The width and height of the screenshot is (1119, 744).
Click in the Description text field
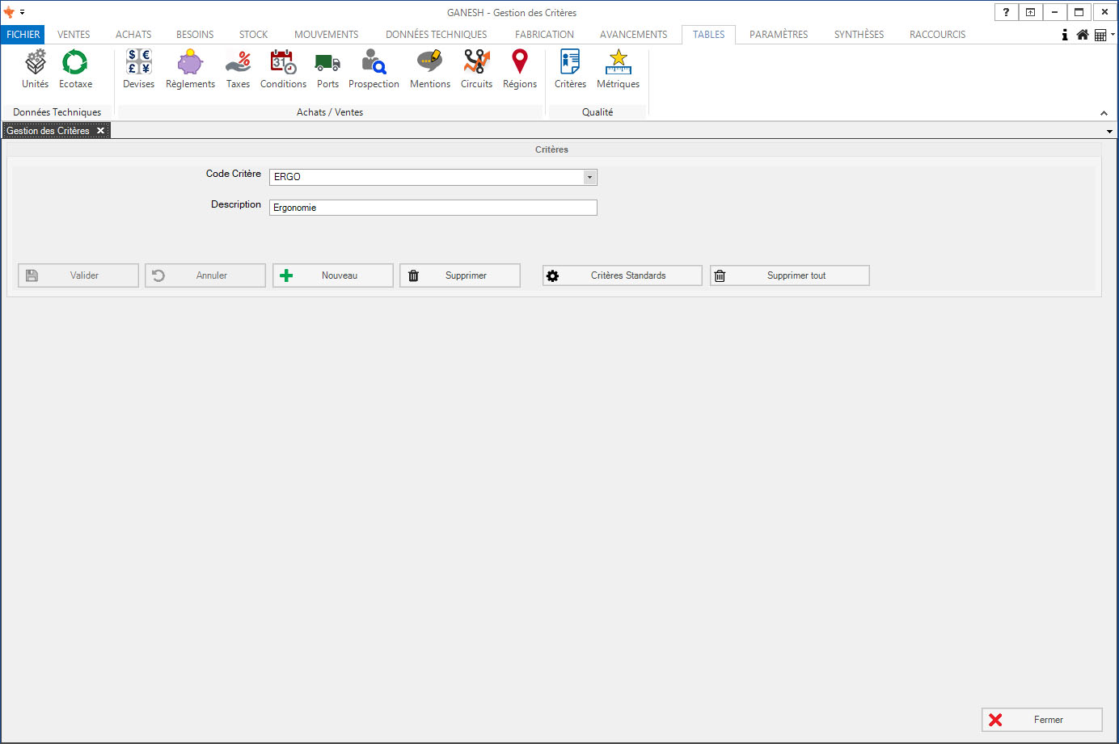[x=433, y=208]
